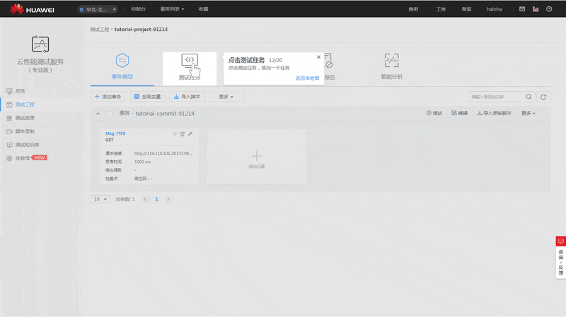Click the chart icon in header

(536, 9)
